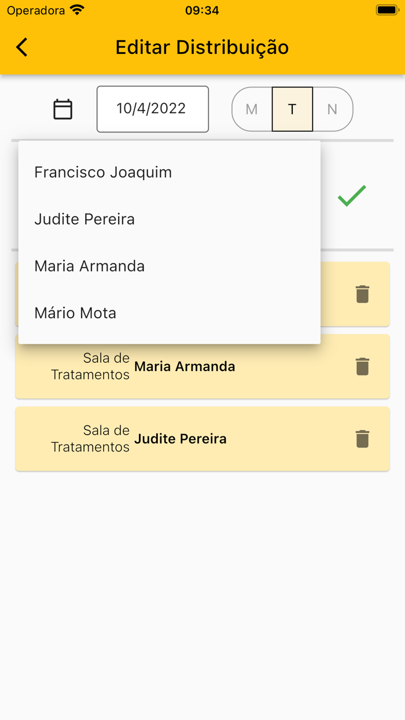This screenshot has height=720, width=405.
Task: Select the N shift toggle
Action: (x=333, y=109)
